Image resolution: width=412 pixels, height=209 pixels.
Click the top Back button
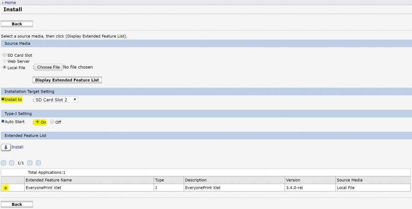coord(17,24)
